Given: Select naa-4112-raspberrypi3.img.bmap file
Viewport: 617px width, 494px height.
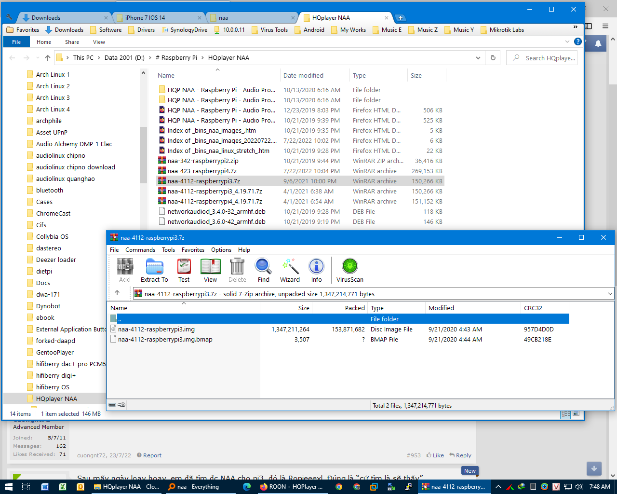Looking at the screenshot, I should click(x=165, y=339).
